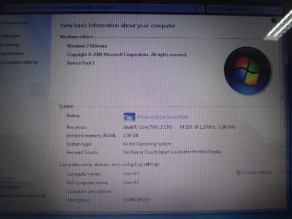Click the 'System' section heading
This screenshot has width=292, height=219.
[66, 106]
